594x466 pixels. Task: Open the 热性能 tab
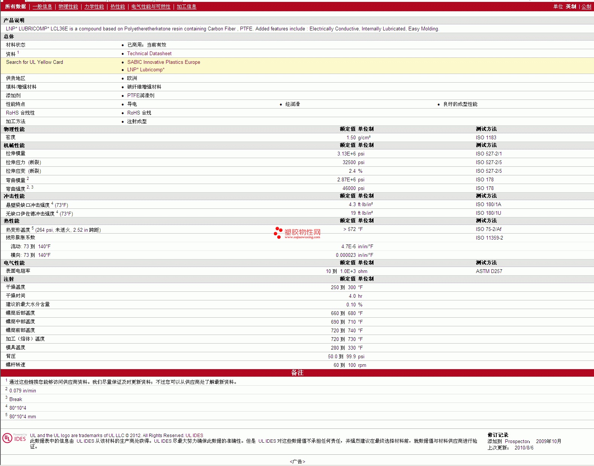[118, 6]
